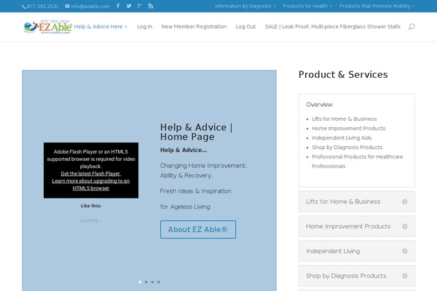The width and height of the screenshot is (437, 291).
Task: Click the About EZ Able button
Action: coord(198,229)
